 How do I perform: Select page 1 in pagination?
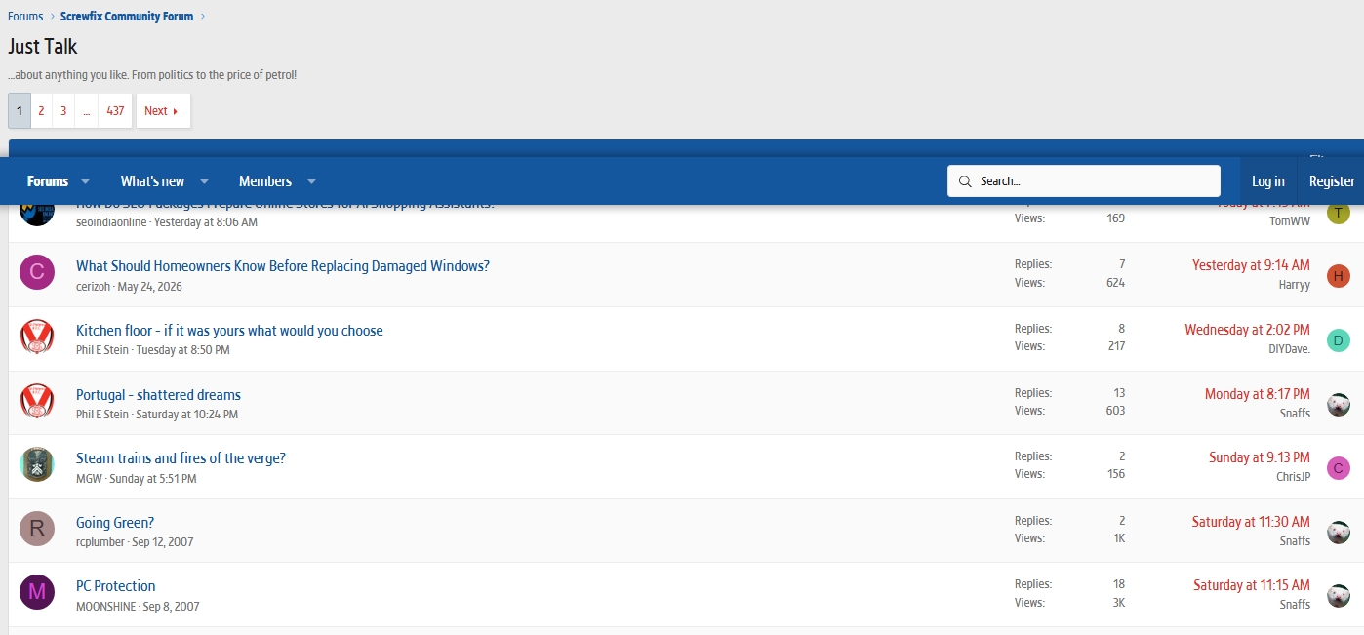point(20,111)
